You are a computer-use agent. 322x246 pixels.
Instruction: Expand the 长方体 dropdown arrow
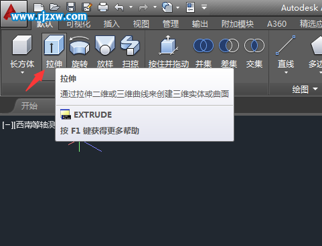[x=22, y=72]
